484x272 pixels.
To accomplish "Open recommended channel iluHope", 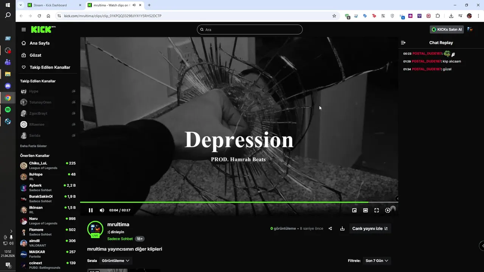I will (48, 176).
